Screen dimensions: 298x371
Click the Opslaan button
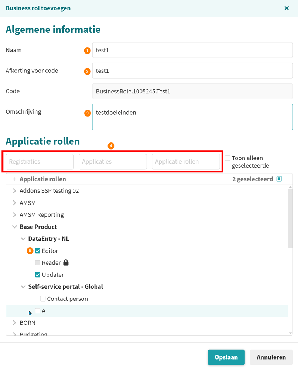(226, 357)
